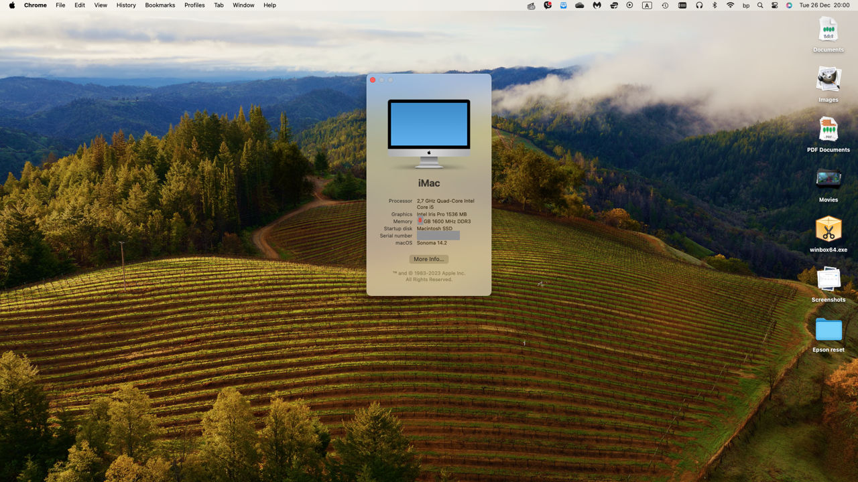
Task: Click the blue tray menu bar icon
Action: 564,5
